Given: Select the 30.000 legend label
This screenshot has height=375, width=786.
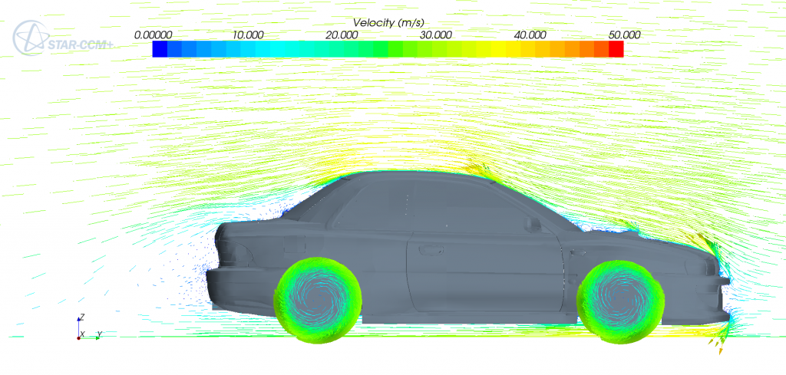Looking at the screenshot, I should coord(437,35).
